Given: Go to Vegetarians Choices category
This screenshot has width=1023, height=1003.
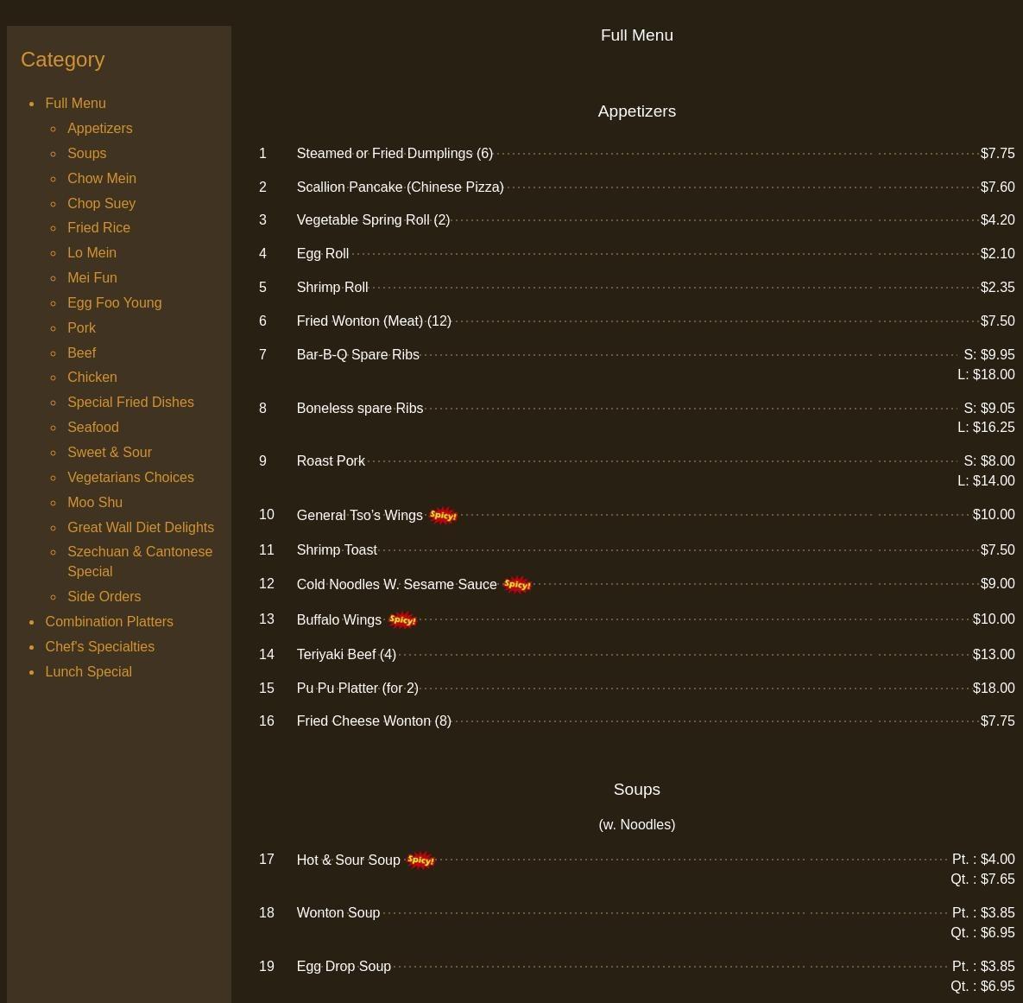Looking at the screenshot, I should pos(130,477).
